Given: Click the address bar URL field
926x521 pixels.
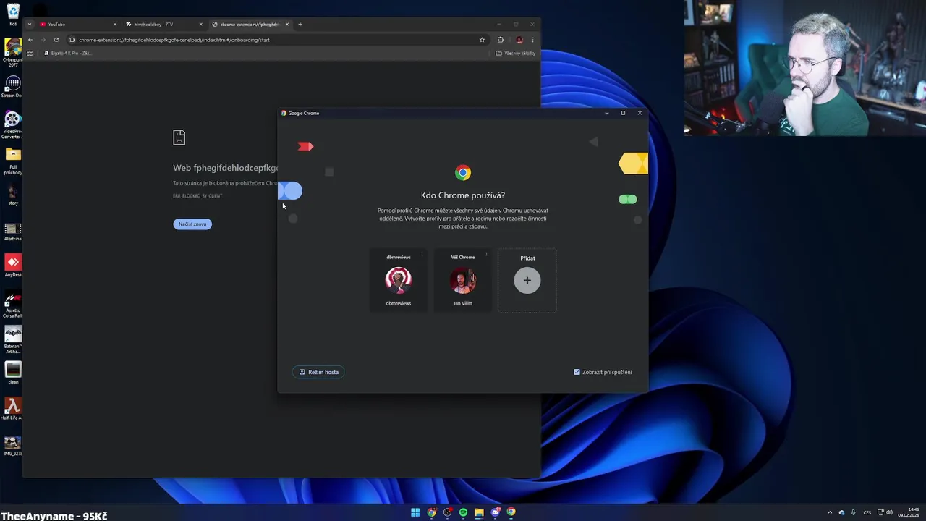Looking at the screenshot, I should pos(279,40).
